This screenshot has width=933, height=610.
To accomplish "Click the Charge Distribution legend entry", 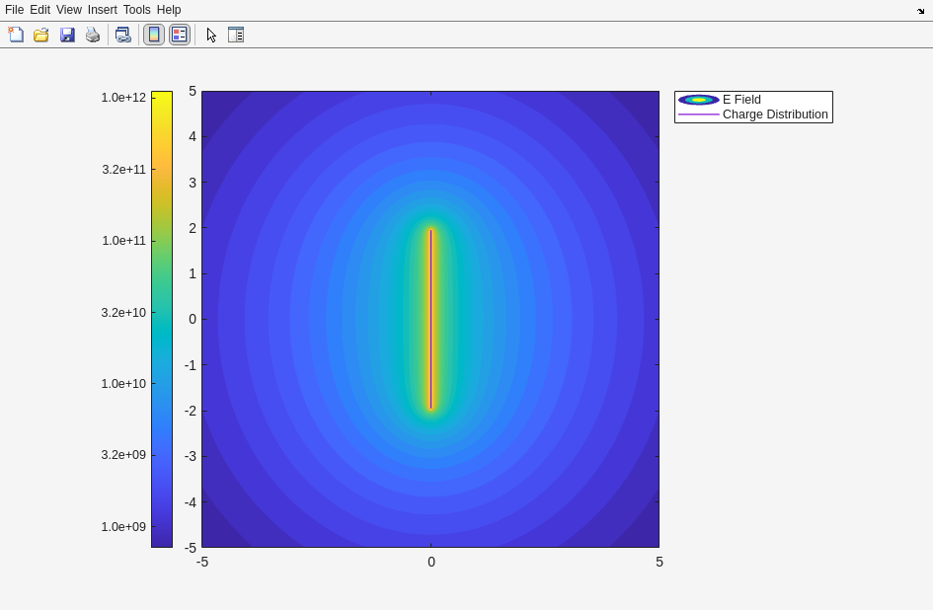I will pyautogui.click(x=774, y=114).
